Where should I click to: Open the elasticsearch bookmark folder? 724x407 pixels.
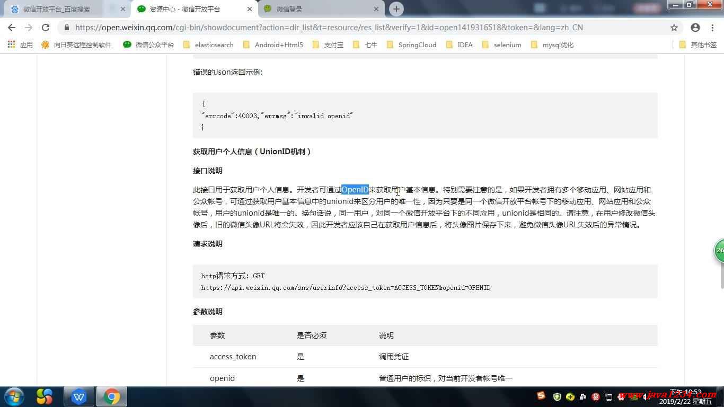208,45
